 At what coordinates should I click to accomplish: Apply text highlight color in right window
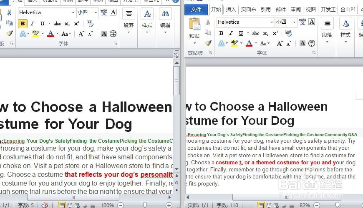pos(234,43)
